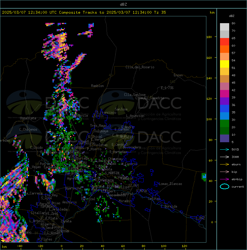Pick the purple swatch between 39 and 36
247x250 pixels.
coord(224,101)
